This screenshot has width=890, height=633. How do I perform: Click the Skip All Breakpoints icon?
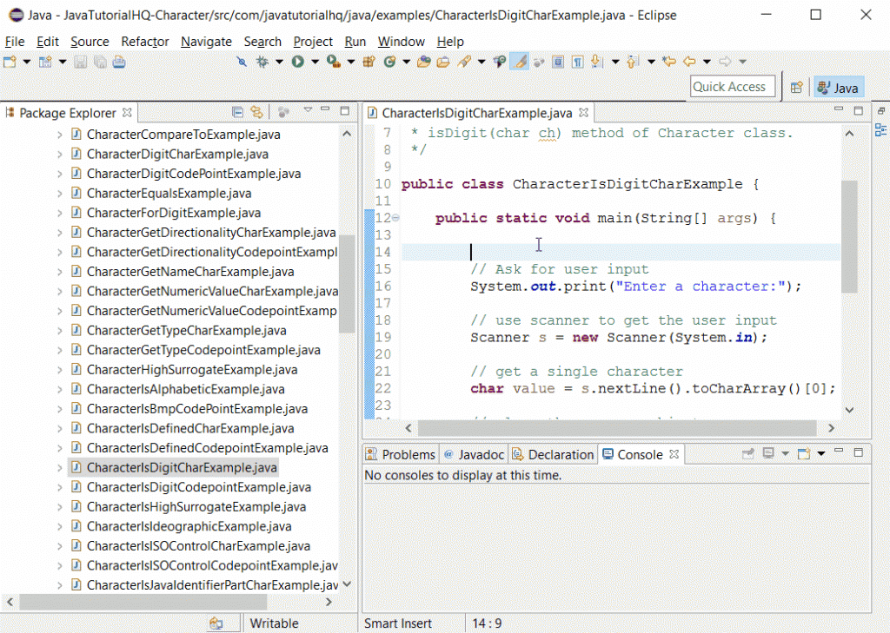click(x=242, y=62)
